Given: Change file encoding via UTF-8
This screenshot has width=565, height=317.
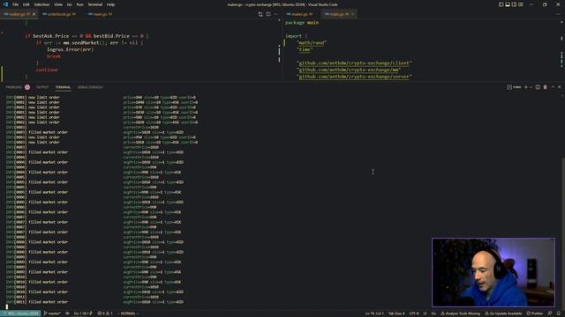Looking at the screenshot, I should pos(414,313).
